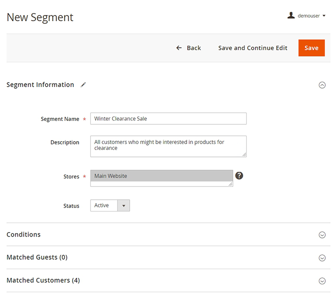Click the Stores list resize handle
This screenshot has width=336, height=300.
[x=230, y=184]
